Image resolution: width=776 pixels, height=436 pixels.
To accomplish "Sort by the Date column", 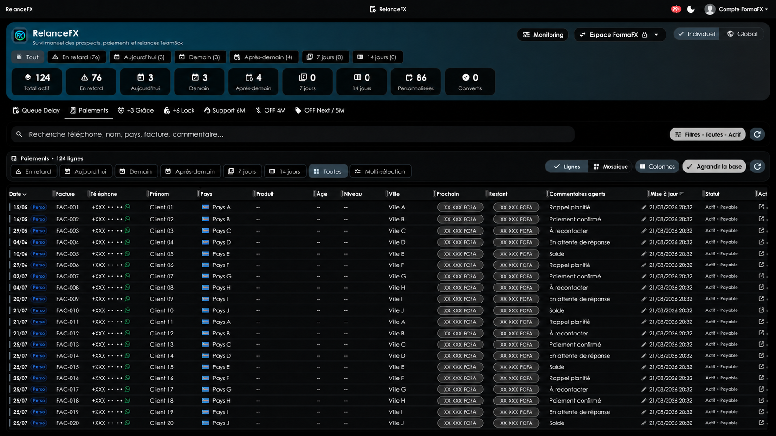I will pos(18,194).
